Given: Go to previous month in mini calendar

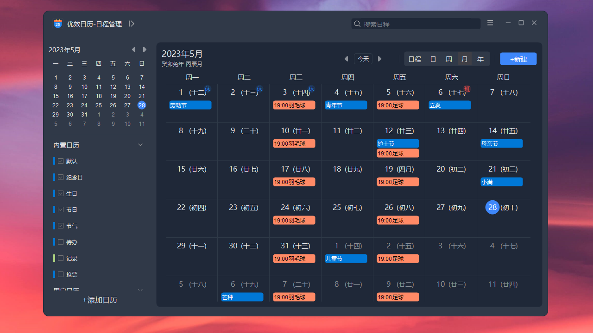Looking at the screenshot, I should pyautogui.click(x=133, y=49).
